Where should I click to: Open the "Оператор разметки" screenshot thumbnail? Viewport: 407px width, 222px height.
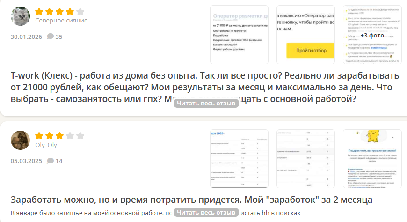(x=239, y=35)
